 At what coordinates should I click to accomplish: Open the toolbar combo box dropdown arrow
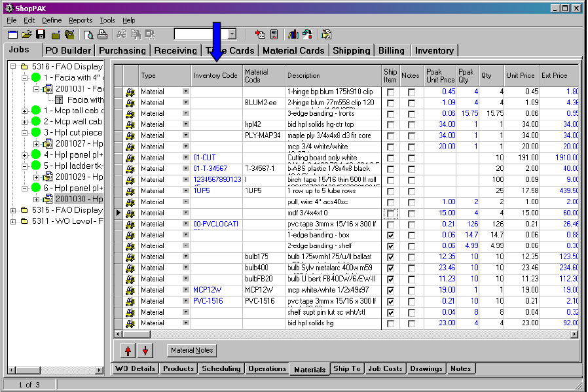[x=232, y=34]
